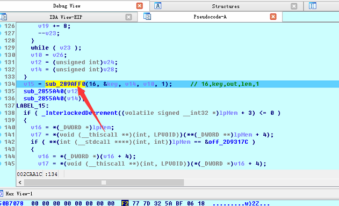Close the Pseudocode-A tab
The height and width of the screenshot is (206, 339).
click(x=273, y=17)
